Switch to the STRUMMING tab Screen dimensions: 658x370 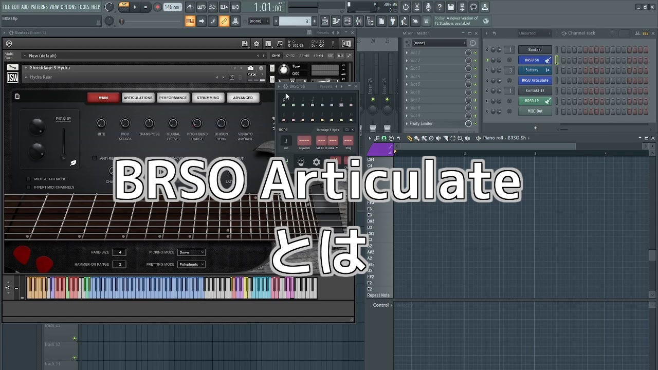[208, 98]
